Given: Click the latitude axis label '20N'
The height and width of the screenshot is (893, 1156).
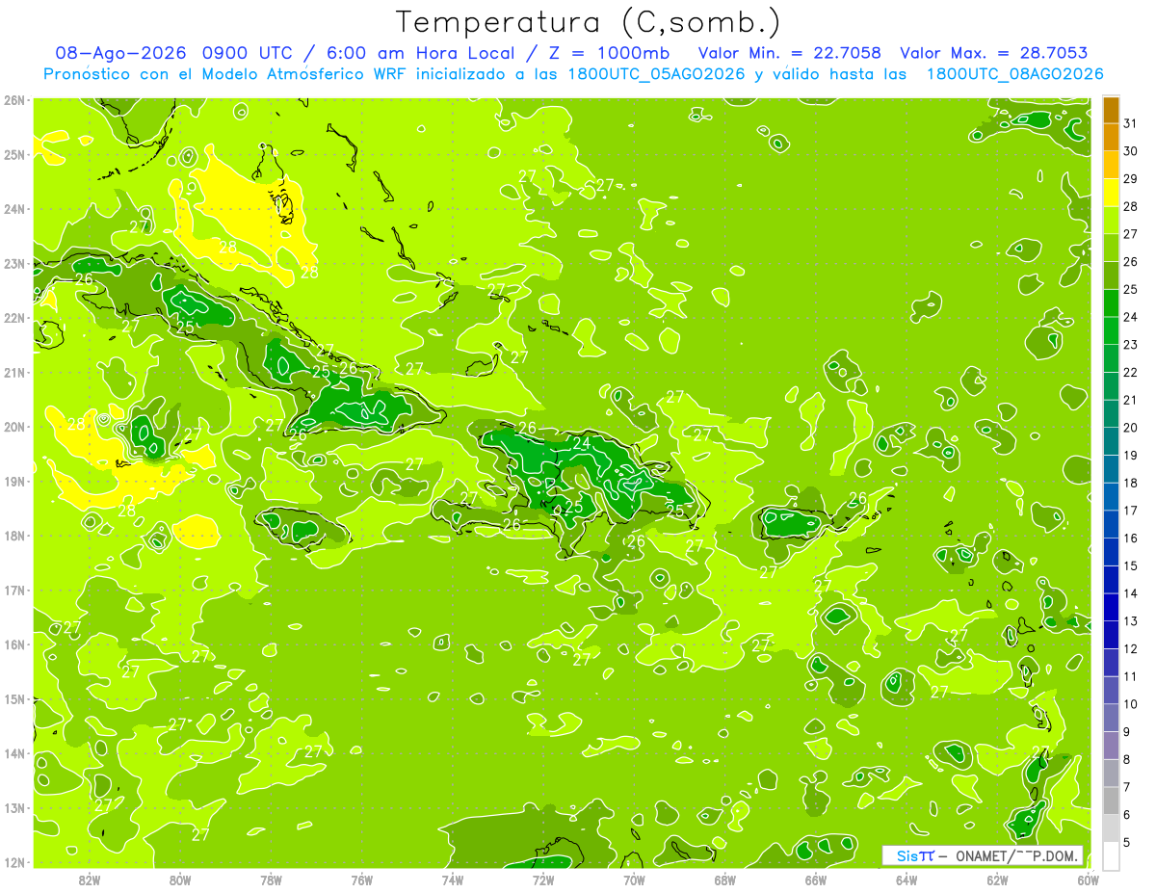Looking at the screenshot, I should pyautogui.click(x=14, y=427).
